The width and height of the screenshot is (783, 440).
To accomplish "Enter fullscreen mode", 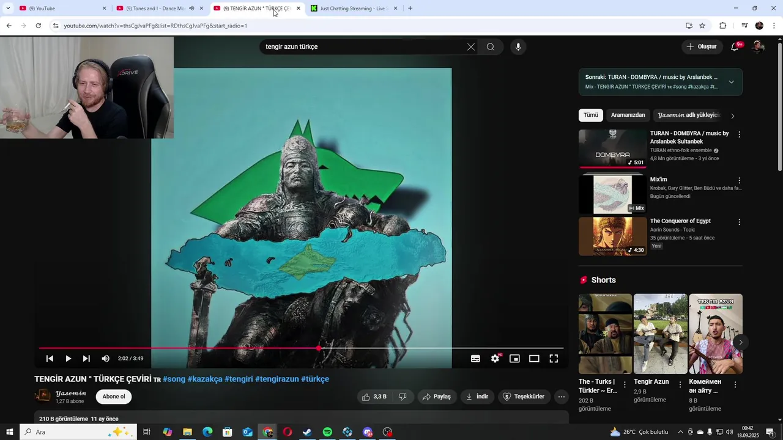I will [554, 359].
